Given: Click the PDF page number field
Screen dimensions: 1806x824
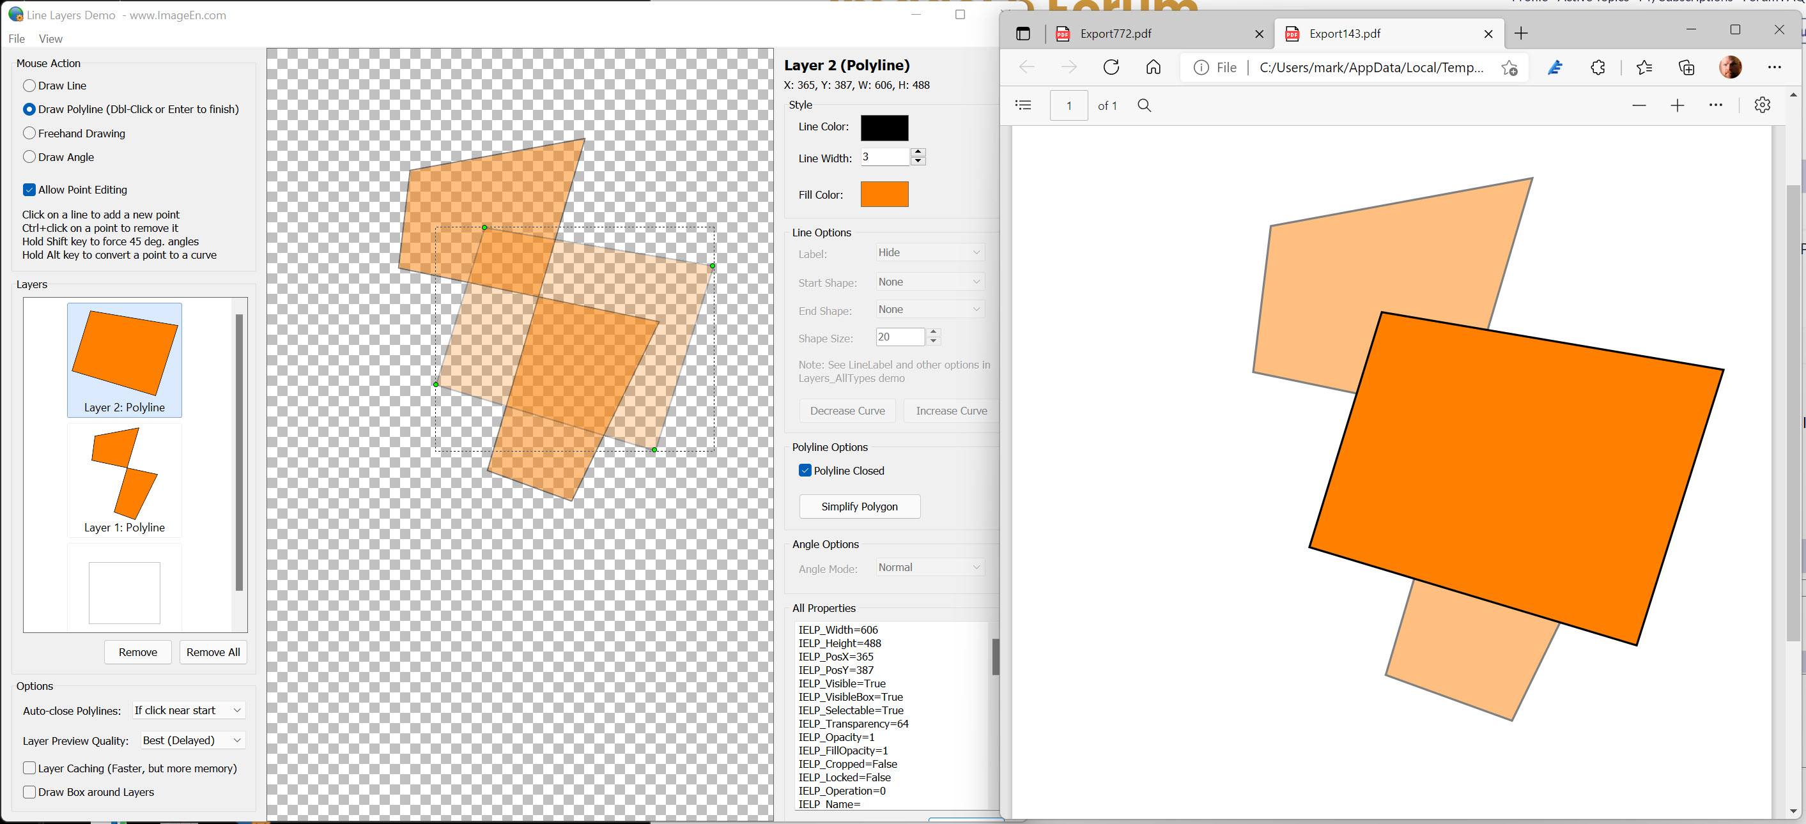Looking at the screenshot, I should (1069, 105).
